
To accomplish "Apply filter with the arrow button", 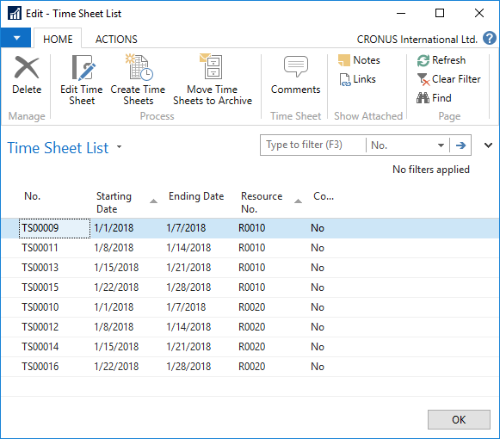I will 460,145.
